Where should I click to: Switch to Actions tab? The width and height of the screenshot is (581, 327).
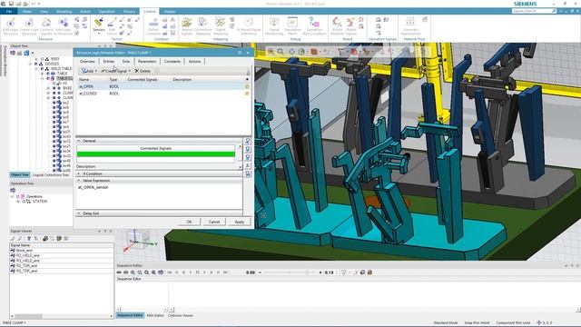[194, 62]
